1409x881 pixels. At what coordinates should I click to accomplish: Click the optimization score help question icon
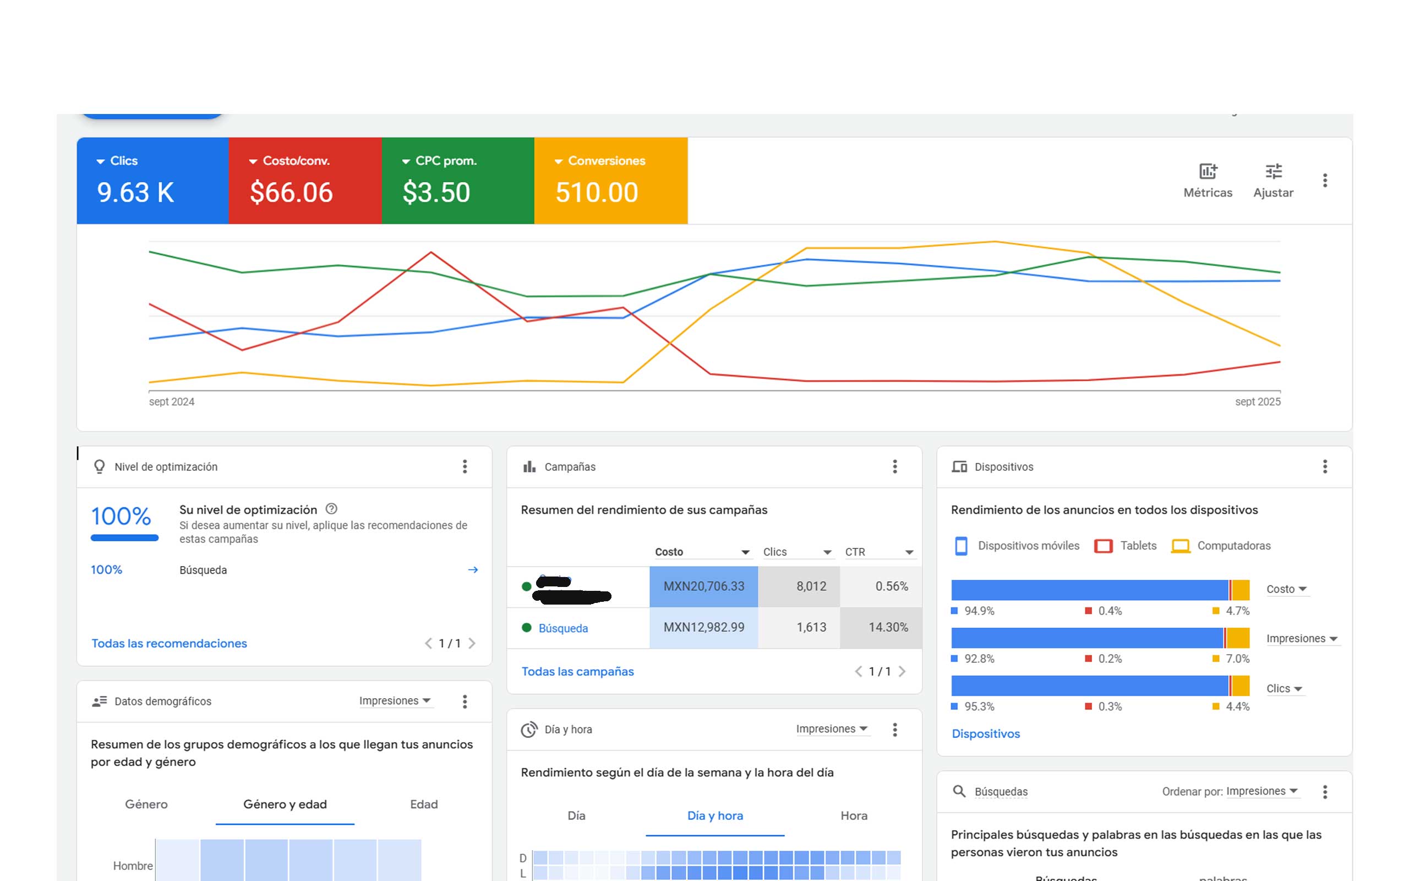(331, 509)
